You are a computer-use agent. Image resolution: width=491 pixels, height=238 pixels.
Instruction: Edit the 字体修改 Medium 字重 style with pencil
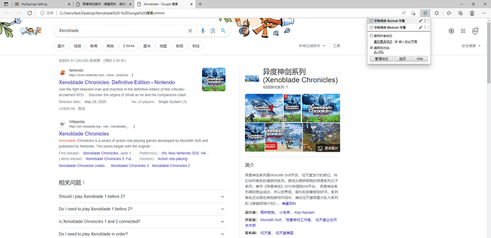420,28
